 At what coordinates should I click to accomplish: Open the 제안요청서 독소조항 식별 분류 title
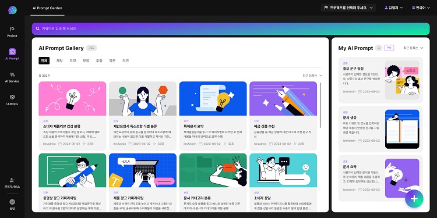click(x=135, y=126)
